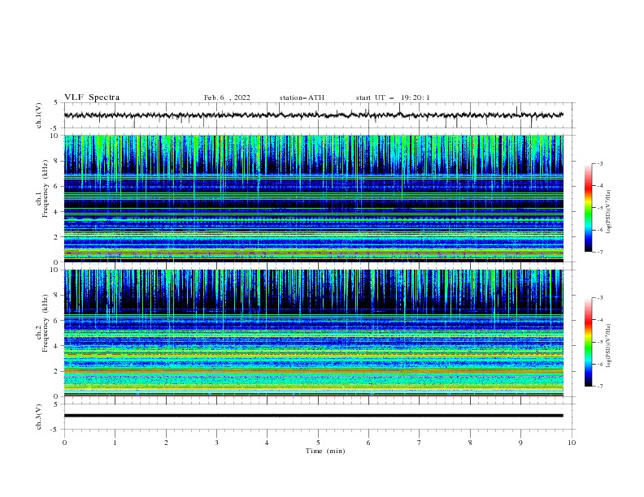Click the "10" tick on the time axis
Image resolution: width=644 pixels, height=497 pixels.
(572, 443)
